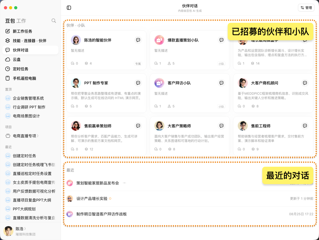Open recent item 女士皮质手提包电商宣传
This screenshot has width=319, height=240.
click(30, 182)
